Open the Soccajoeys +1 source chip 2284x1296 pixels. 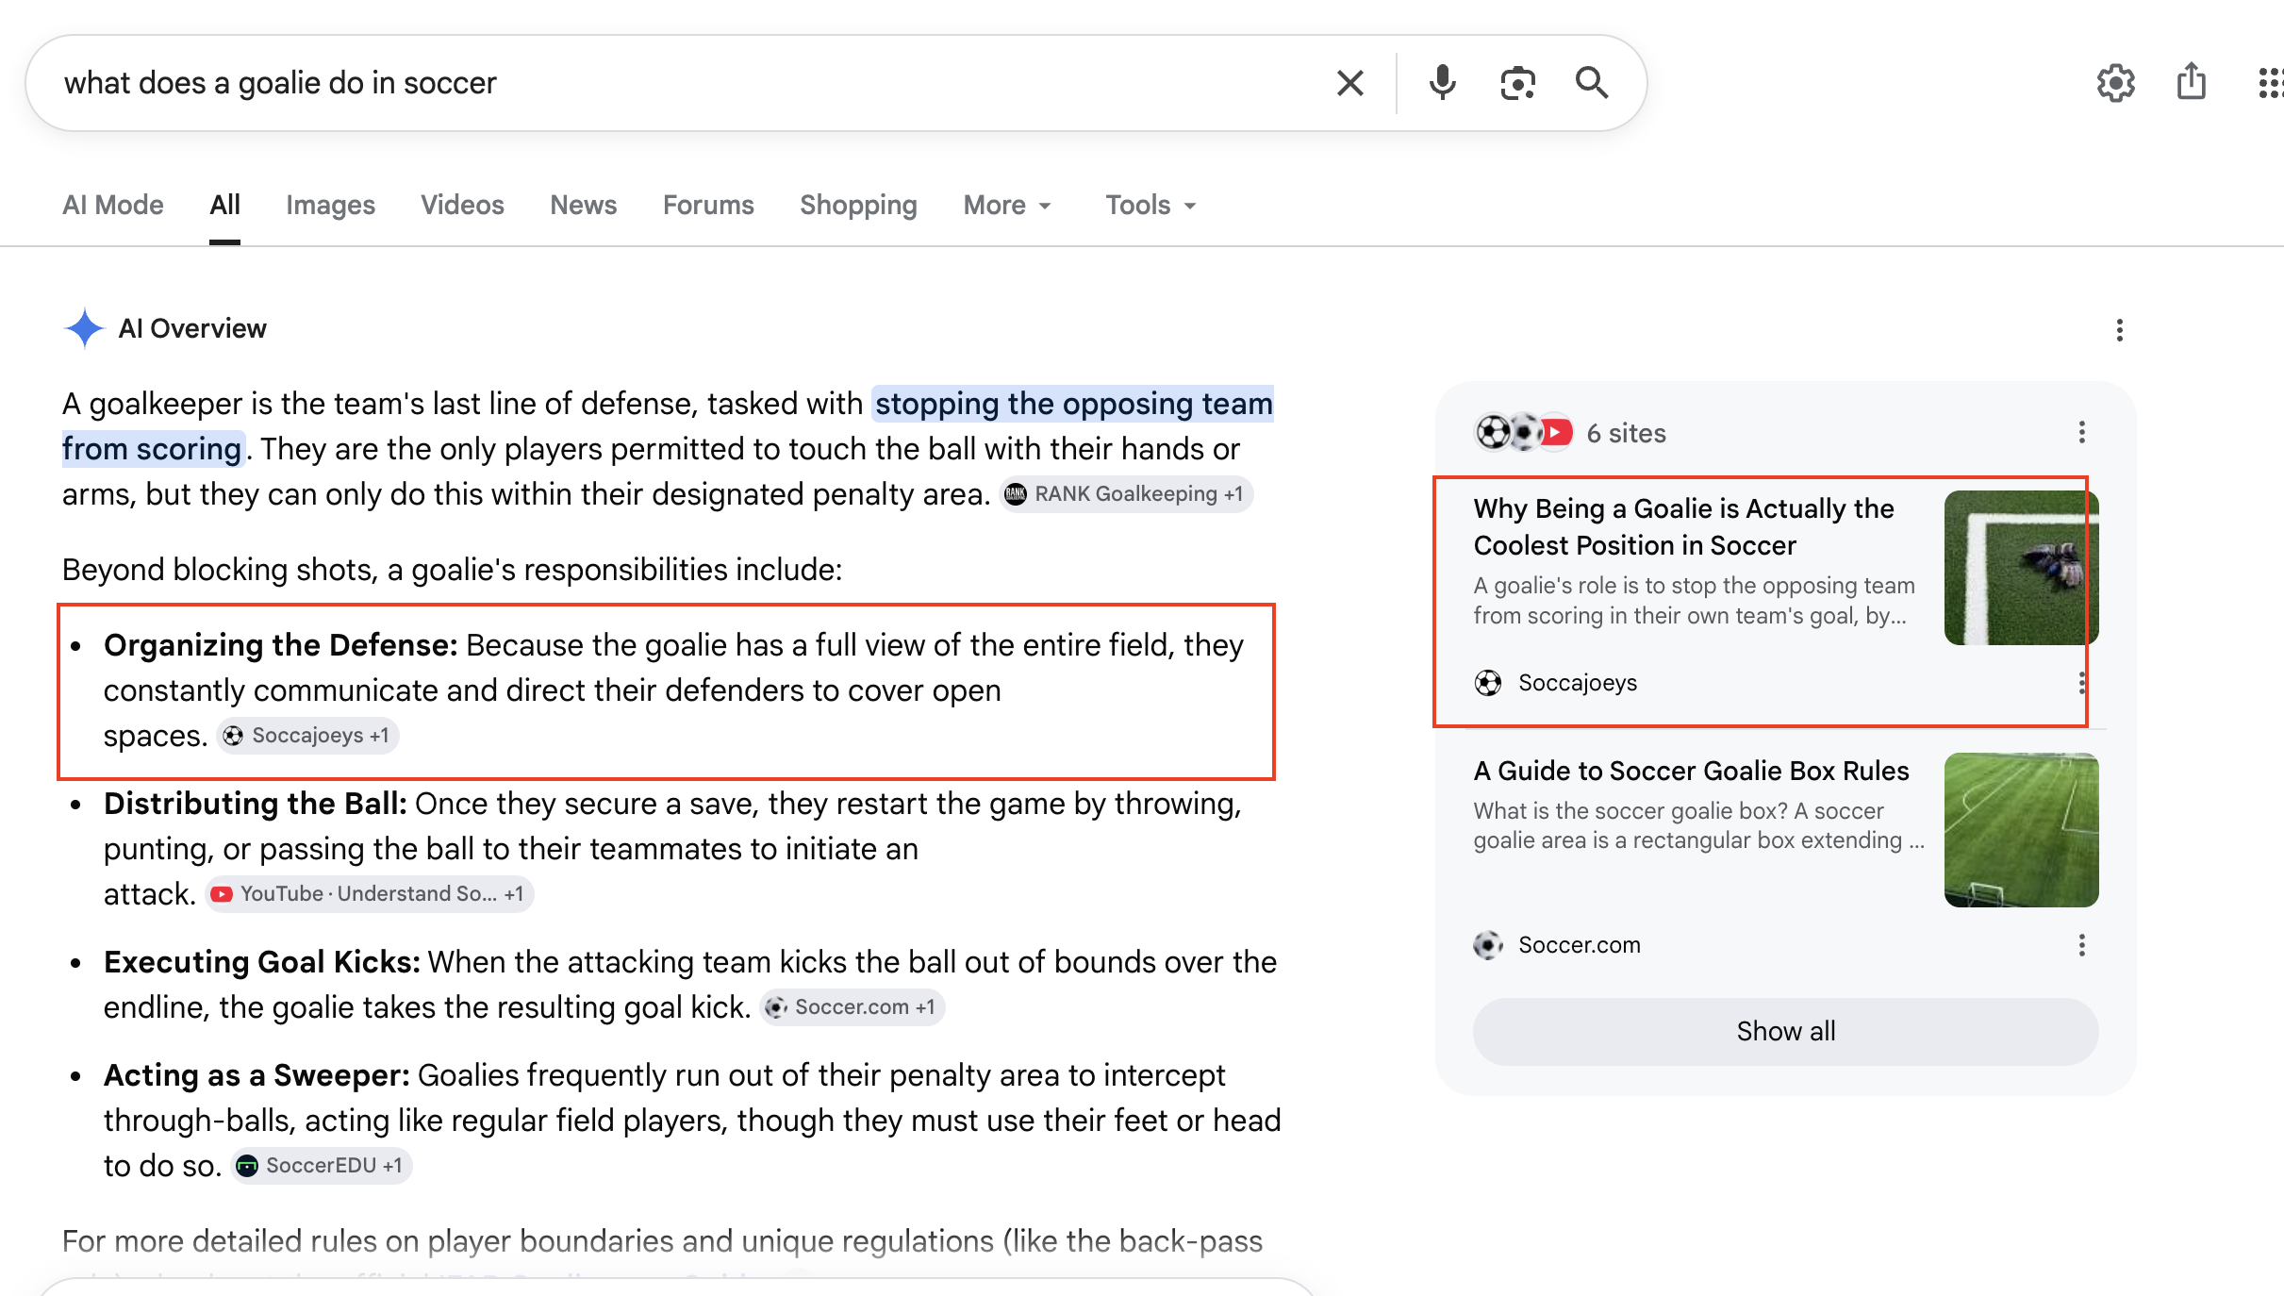308,736
